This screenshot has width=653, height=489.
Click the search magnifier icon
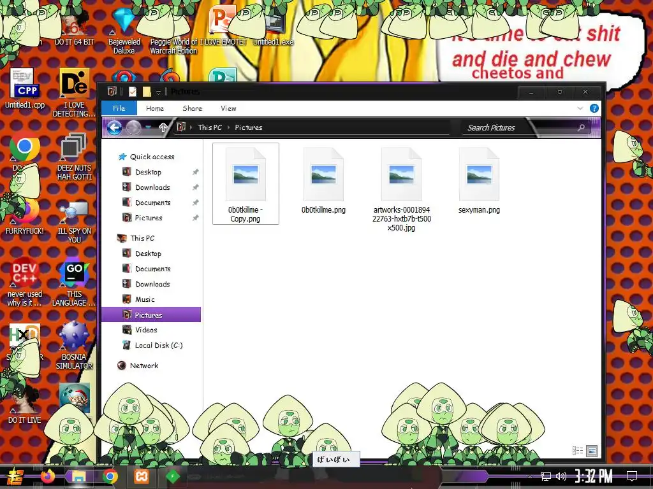coord(581,127)
